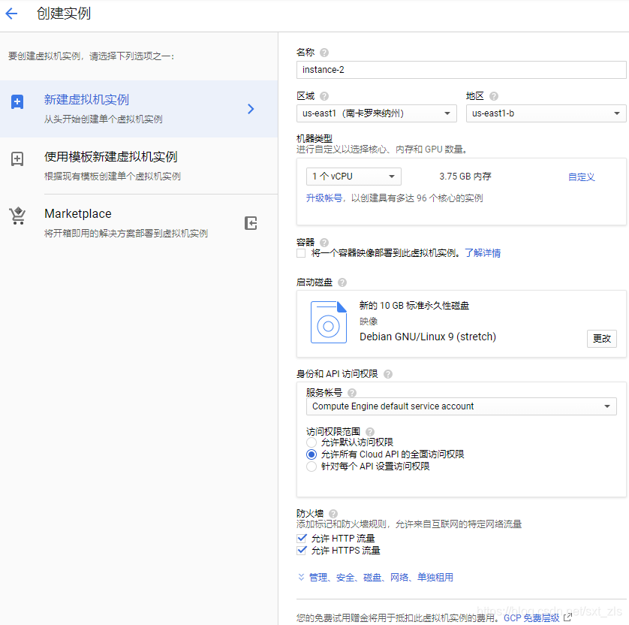Image resolution: width=629 pixels, height=625 pixels.
Task: Click the Debian GNU/Linux 9 (stretch) text
Action: click(428, 337)
